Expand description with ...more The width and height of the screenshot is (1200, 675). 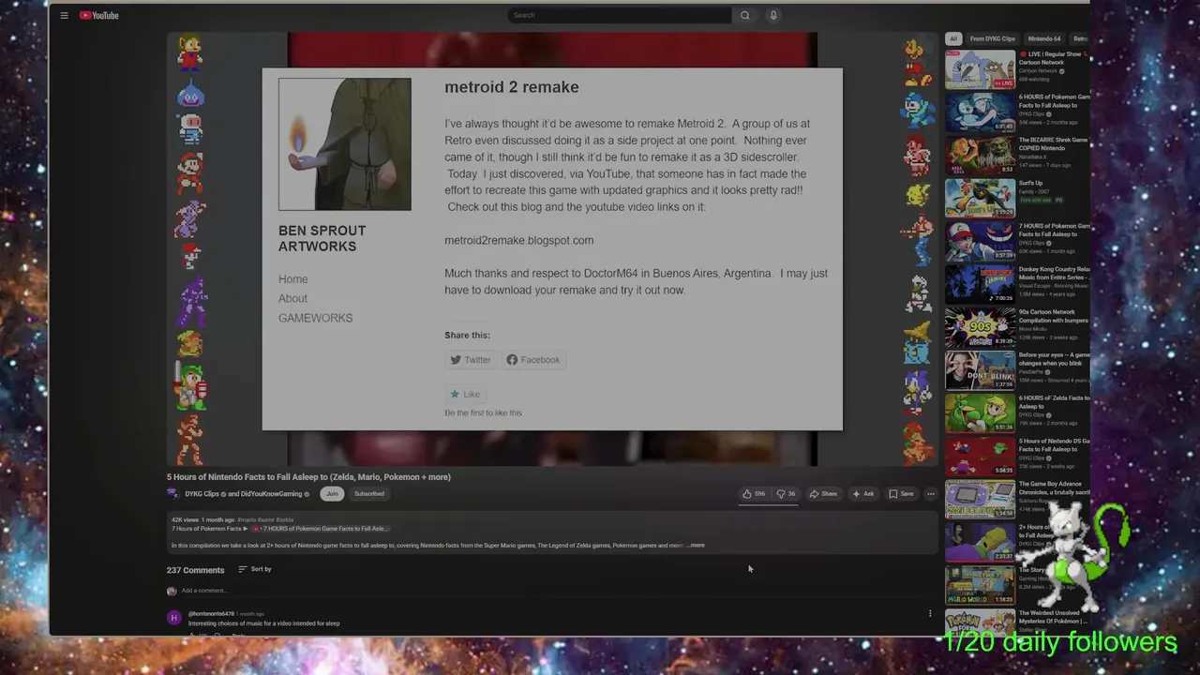coord(696,546)
